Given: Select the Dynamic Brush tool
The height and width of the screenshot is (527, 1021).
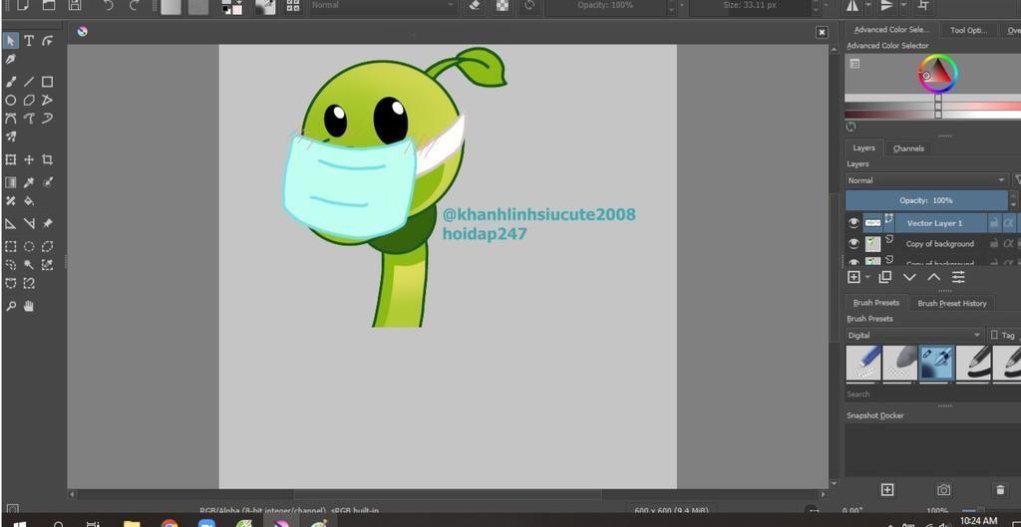Looking at the screenshot, I should click(48, 119).
